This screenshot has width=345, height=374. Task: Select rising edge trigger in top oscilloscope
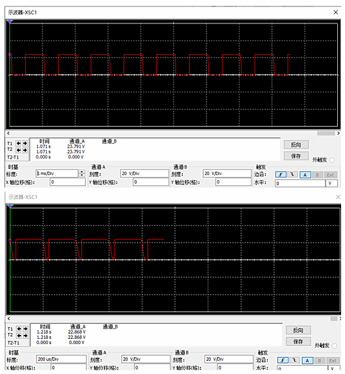pos(281,174)
